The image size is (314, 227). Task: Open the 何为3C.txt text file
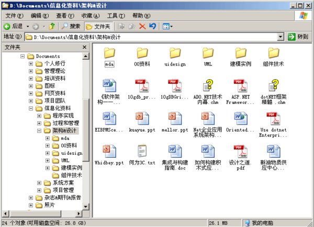(x=142, y=152)
